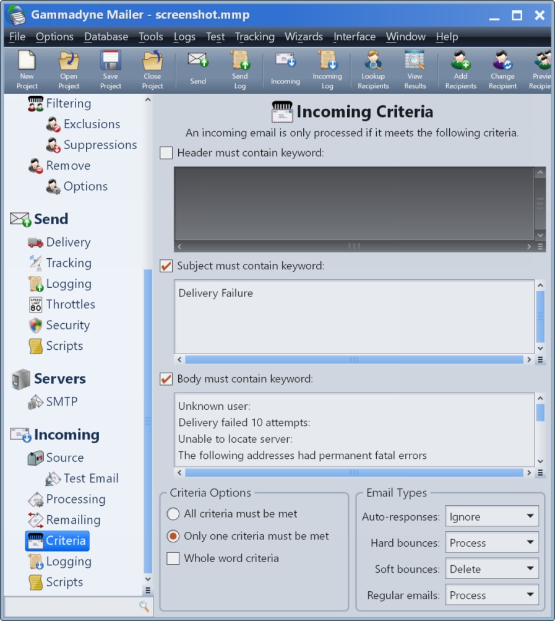
Task: Expand the Soft bounces dropdown
Action: 491,569
